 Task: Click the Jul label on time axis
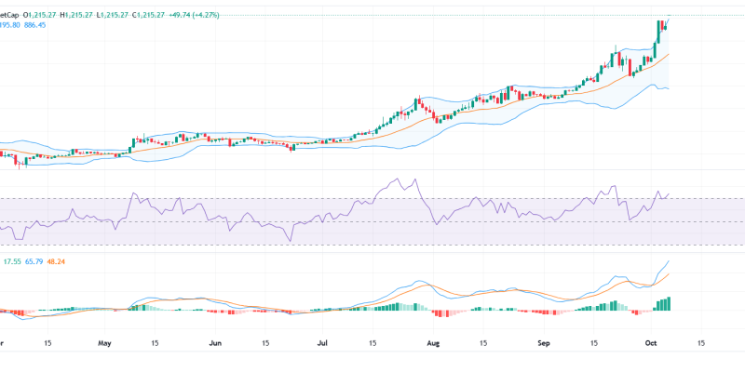[x=322, y=343]
